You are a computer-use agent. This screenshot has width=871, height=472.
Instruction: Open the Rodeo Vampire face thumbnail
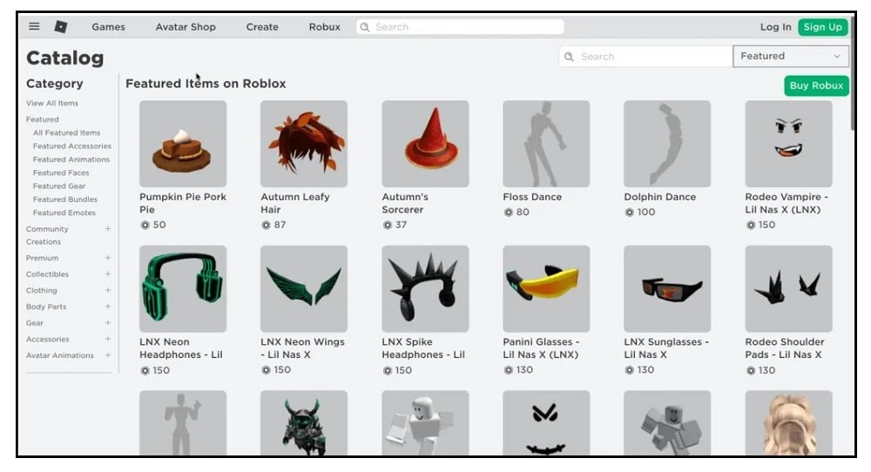(789, 144)
